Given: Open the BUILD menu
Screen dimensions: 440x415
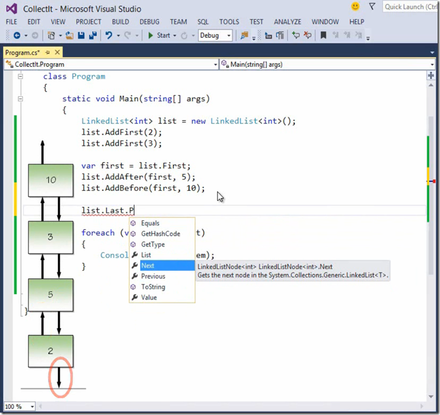Looking at the screenshot, I should 120,22.
